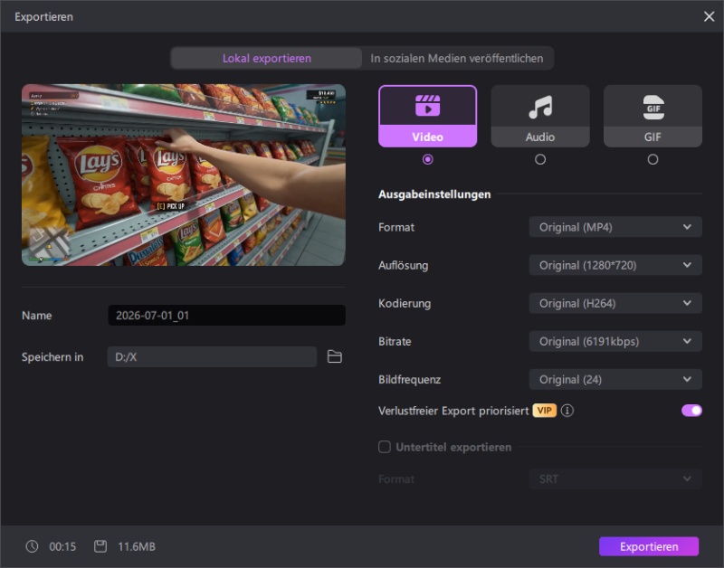This screenshot has width=724, height=568.
Task: Click the Speichern in path field
Action: click(212, 356)
